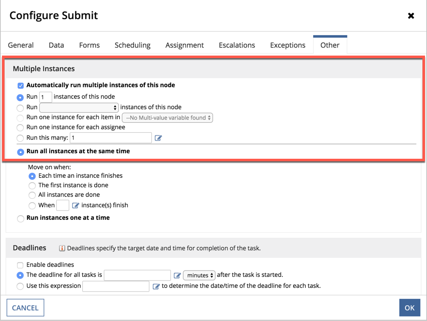The height and width of the screenshot is (321, 427).
Task: Open expression editor beside Use this expression field
Action: (156, 286)
